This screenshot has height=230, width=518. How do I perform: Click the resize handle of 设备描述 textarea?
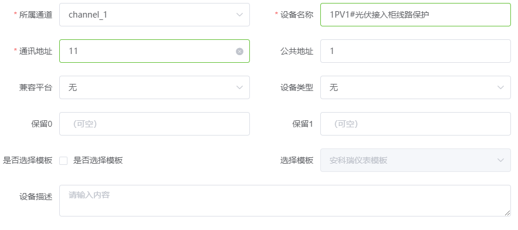(x=507, y=213)
